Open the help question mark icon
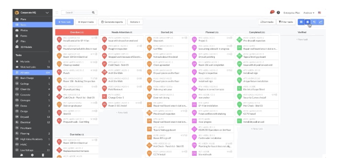Image resolution: width=342 pixels, height=164 pixels. coord(278,13)
